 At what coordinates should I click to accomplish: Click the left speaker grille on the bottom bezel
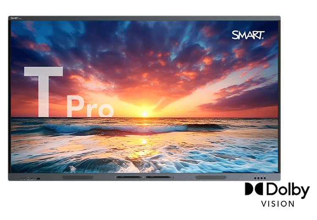click(x=78, y=178)
